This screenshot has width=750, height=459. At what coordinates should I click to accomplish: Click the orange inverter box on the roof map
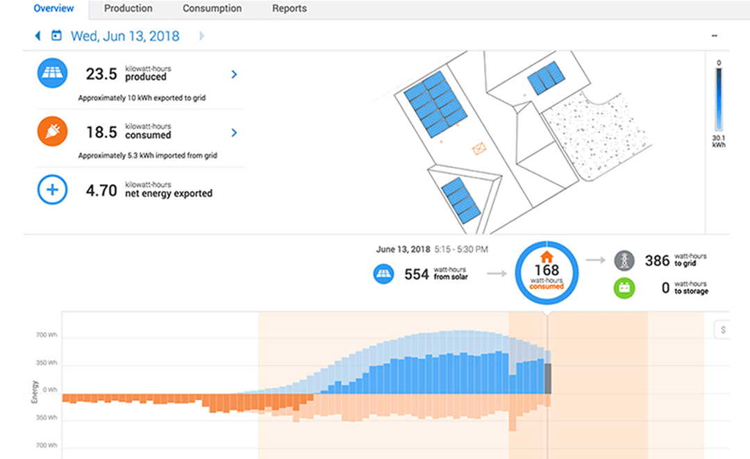(479, 148)
